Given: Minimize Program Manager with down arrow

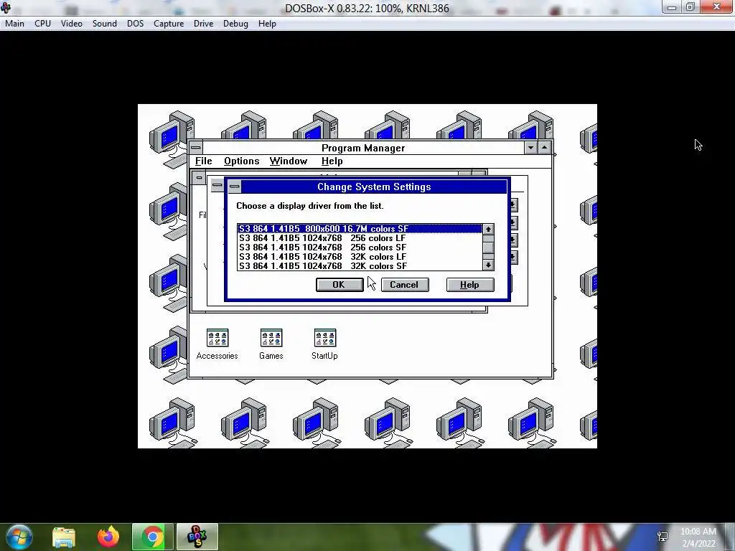Looking at the screenshot, I should (x=530, y=148).
